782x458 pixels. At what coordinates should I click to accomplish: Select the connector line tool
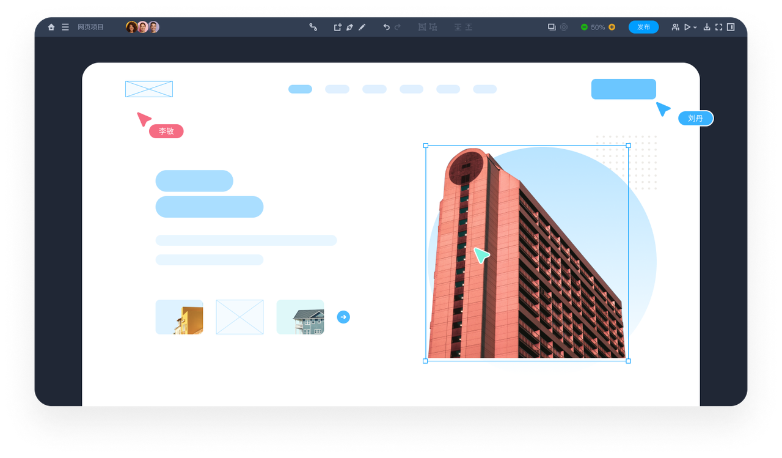coord(313,28)
